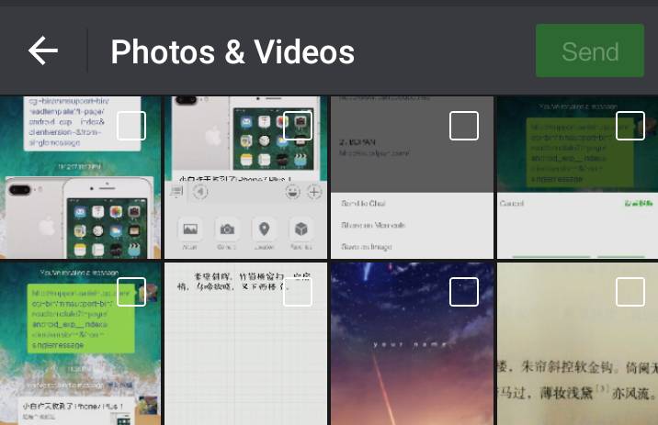Image resolution: width=658 pixels, height=425 pixels.
Task: Tick checkbox on the 'your name' starry sky
Action: pyautogui.click(x=464, y=292)
